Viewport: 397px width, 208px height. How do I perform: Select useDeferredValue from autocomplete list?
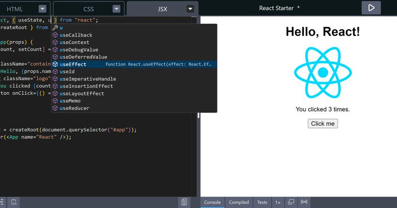[134, 57]
